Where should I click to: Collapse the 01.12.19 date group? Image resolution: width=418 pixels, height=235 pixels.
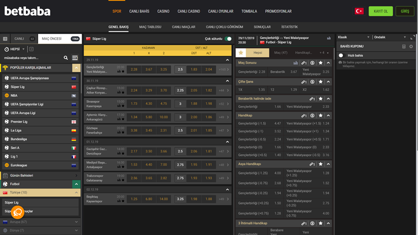pos(227,142)
